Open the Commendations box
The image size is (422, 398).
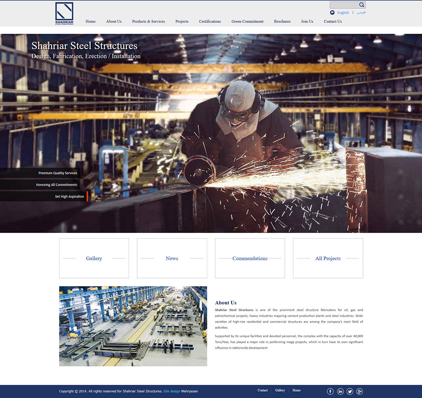tap(250, 258)
